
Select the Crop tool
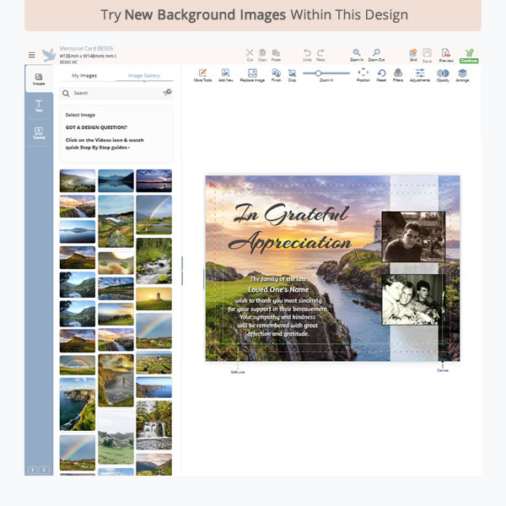pos(292,74)
